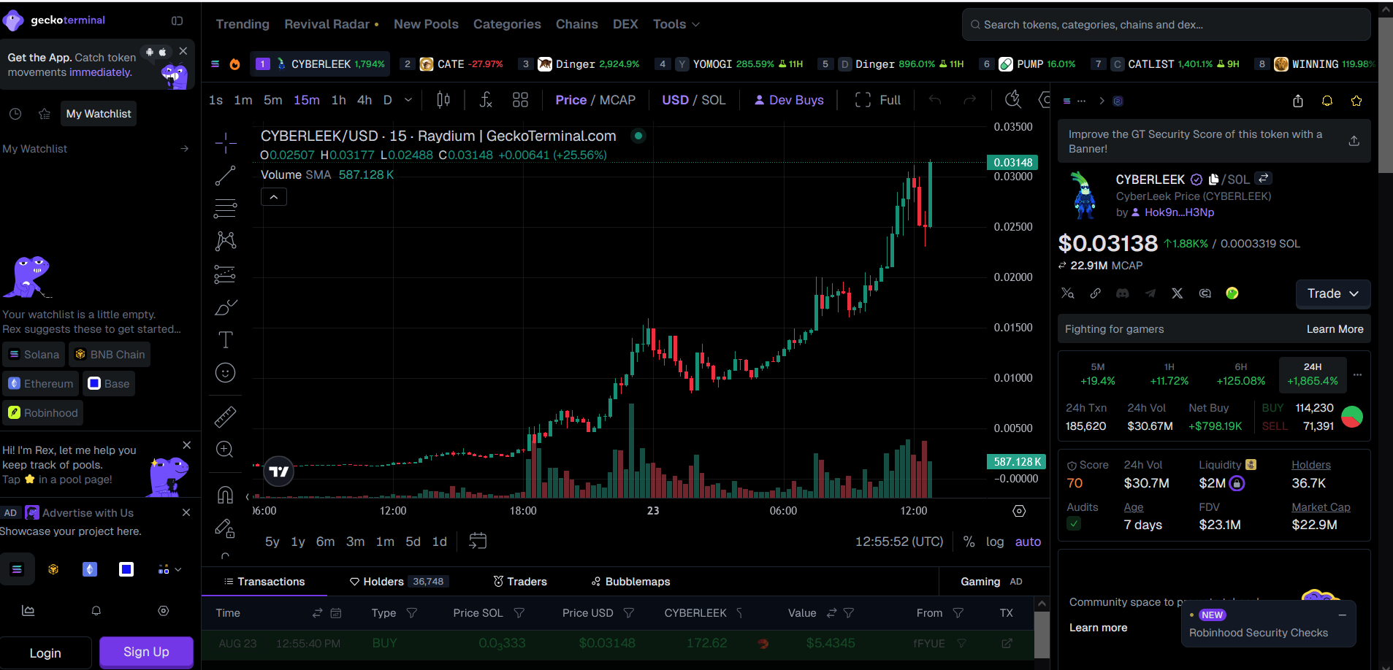Swap the CYBERLEEK/SOL pair direction
The image size is (1393, 670).
(x=1264, y=178)
